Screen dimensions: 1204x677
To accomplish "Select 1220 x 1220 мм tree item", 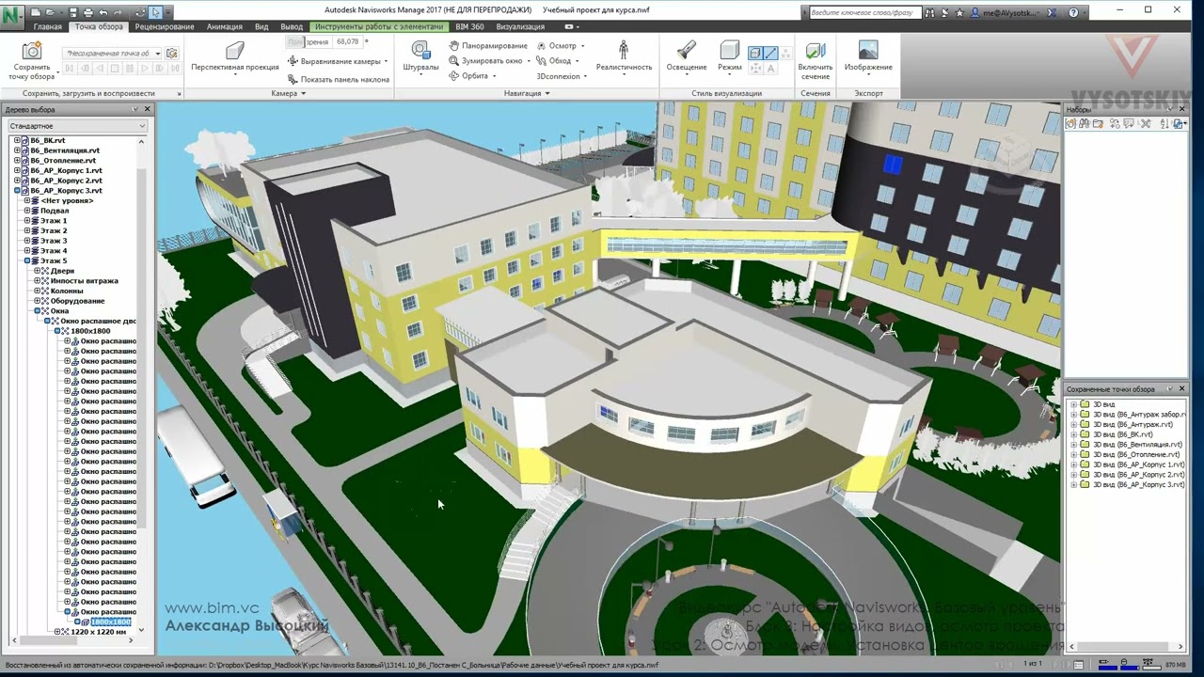I will tap(98, 632).
